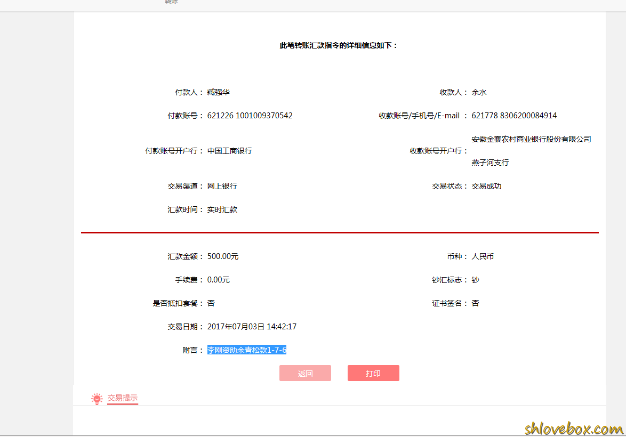Image resolution: width=626 pixels, height=437 pixels.
Task: Select payer name 臧强华
Action: pos(219,92)
